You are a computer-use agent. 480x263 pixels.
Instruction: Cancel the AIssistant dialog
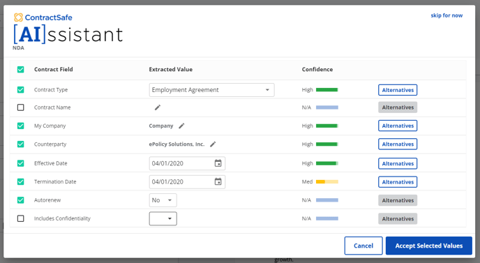(363, 246)
